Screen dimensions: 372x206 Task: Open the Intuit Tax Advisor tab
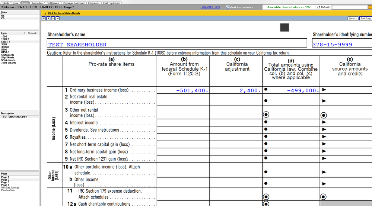pyautogui.click(x=111, y=3)
